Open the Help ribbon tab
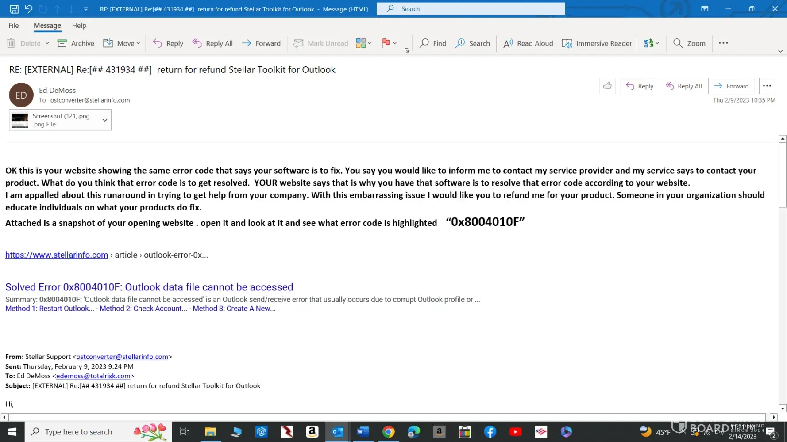The width and height of the screenshot is (787, 442). [x=79, y=26]
